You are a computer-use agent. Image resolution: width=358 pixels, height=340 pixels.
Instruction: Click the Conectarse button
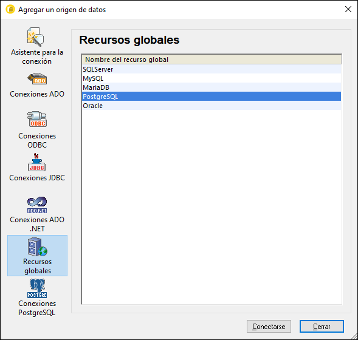point(269,326)
